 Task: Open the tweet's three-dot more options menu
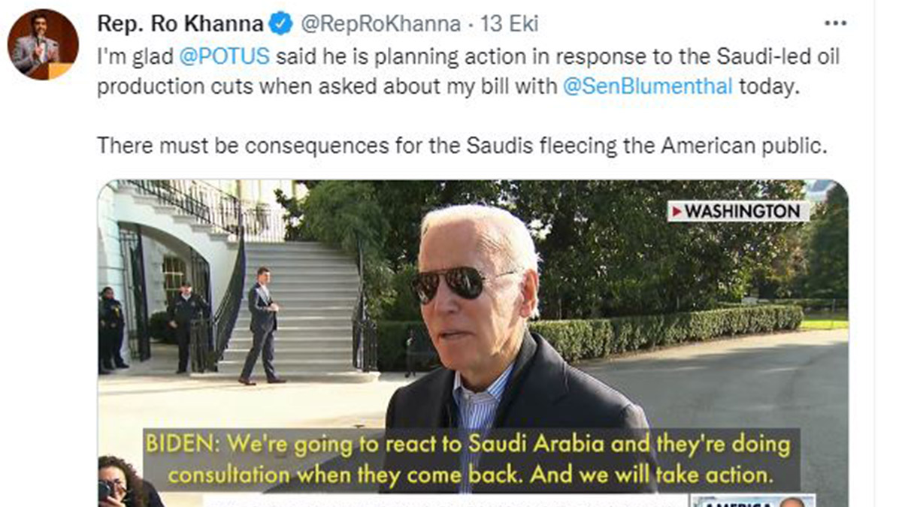pos(835,24)
